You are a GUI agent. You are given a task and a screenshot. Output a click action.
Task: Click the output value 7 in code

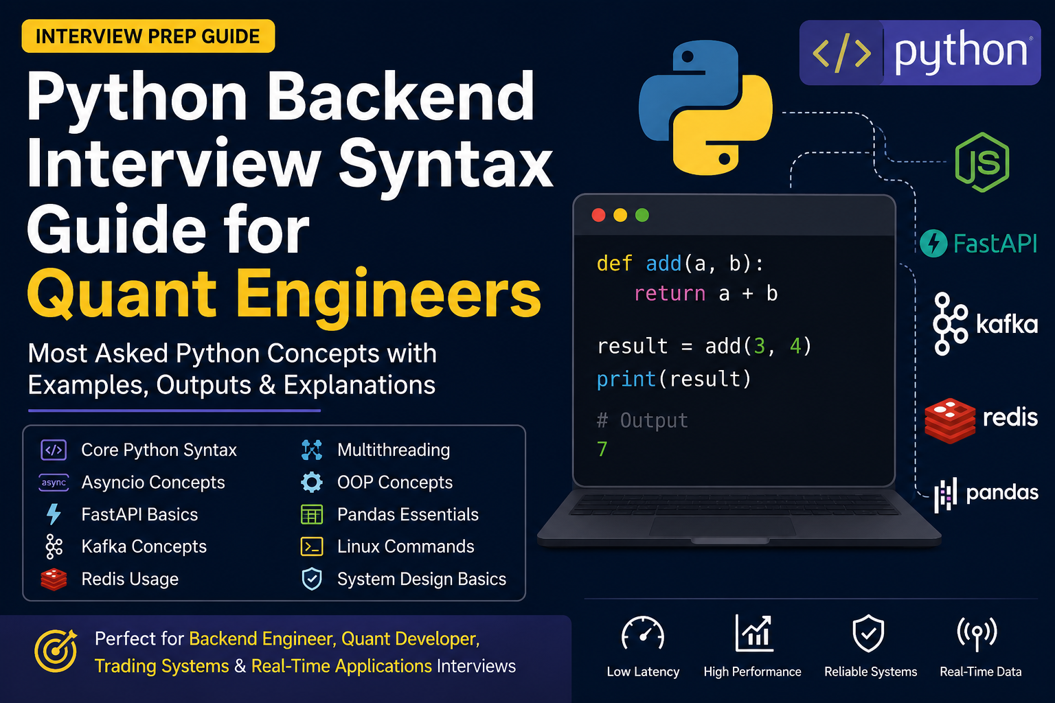(x=602, y=449)
